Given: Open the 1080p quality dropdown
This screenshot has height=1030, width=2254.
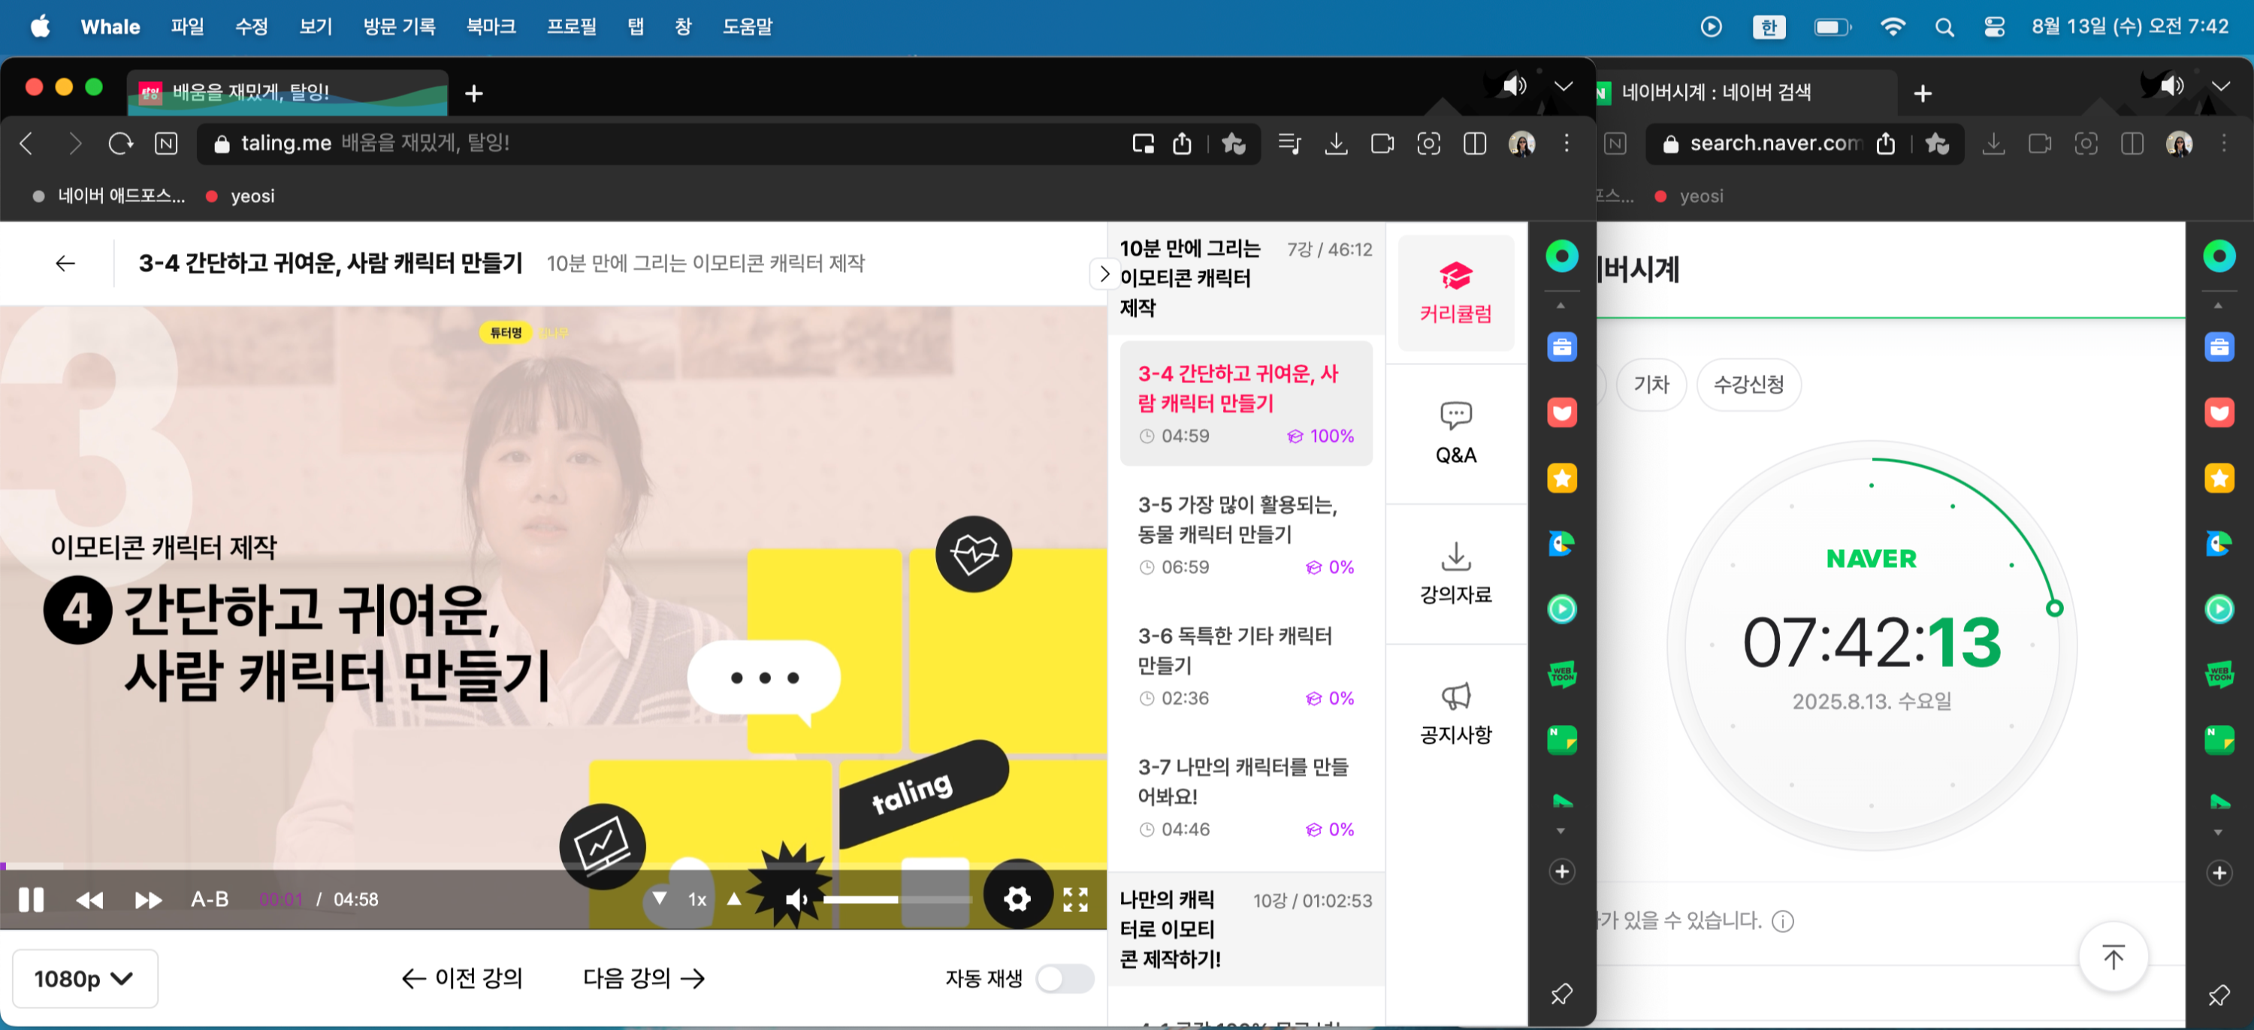Looking at the screenshot, I should point(84,978).
